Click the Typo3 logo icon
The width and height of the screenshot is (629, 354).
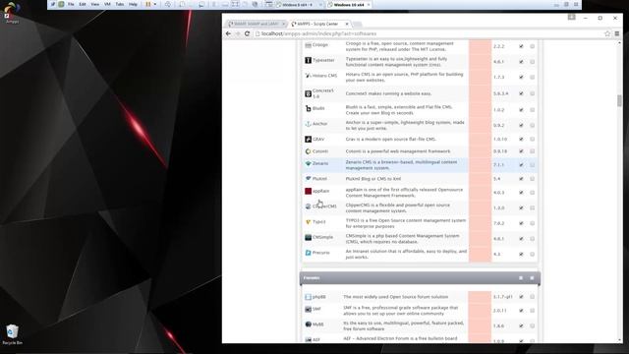coord(308,222)
